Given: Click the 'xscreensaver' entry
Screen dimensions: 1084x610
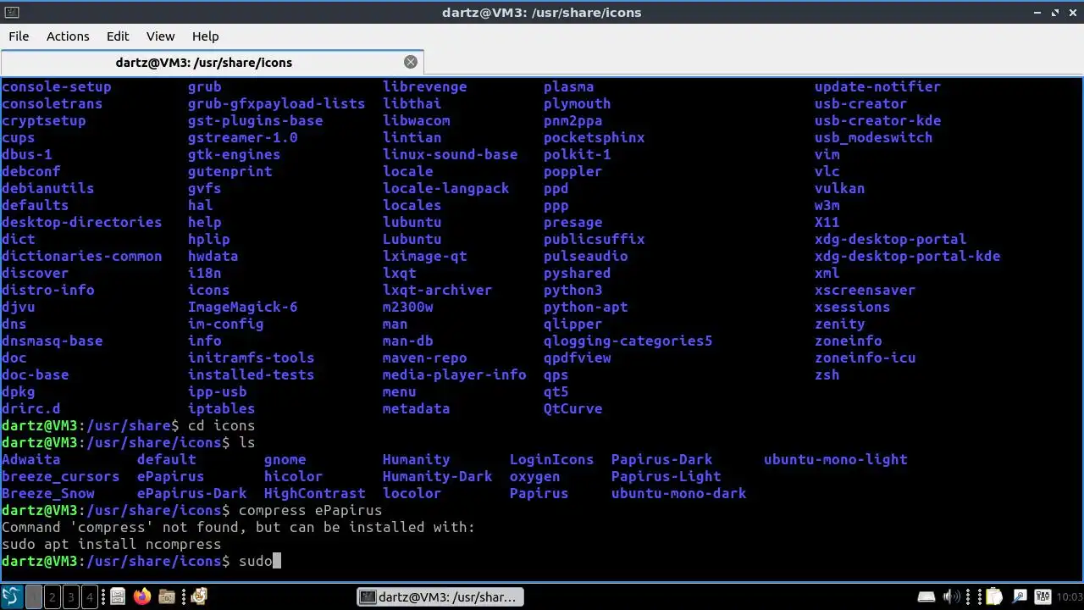Looking at the screenshot, I should tap(866, 290).
